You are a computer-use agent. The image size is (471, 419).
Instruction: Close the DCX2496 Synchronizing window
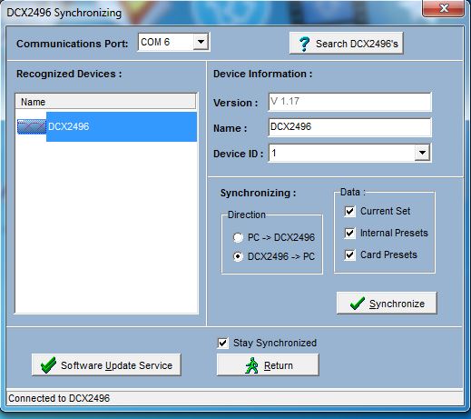tap(444, 8)
